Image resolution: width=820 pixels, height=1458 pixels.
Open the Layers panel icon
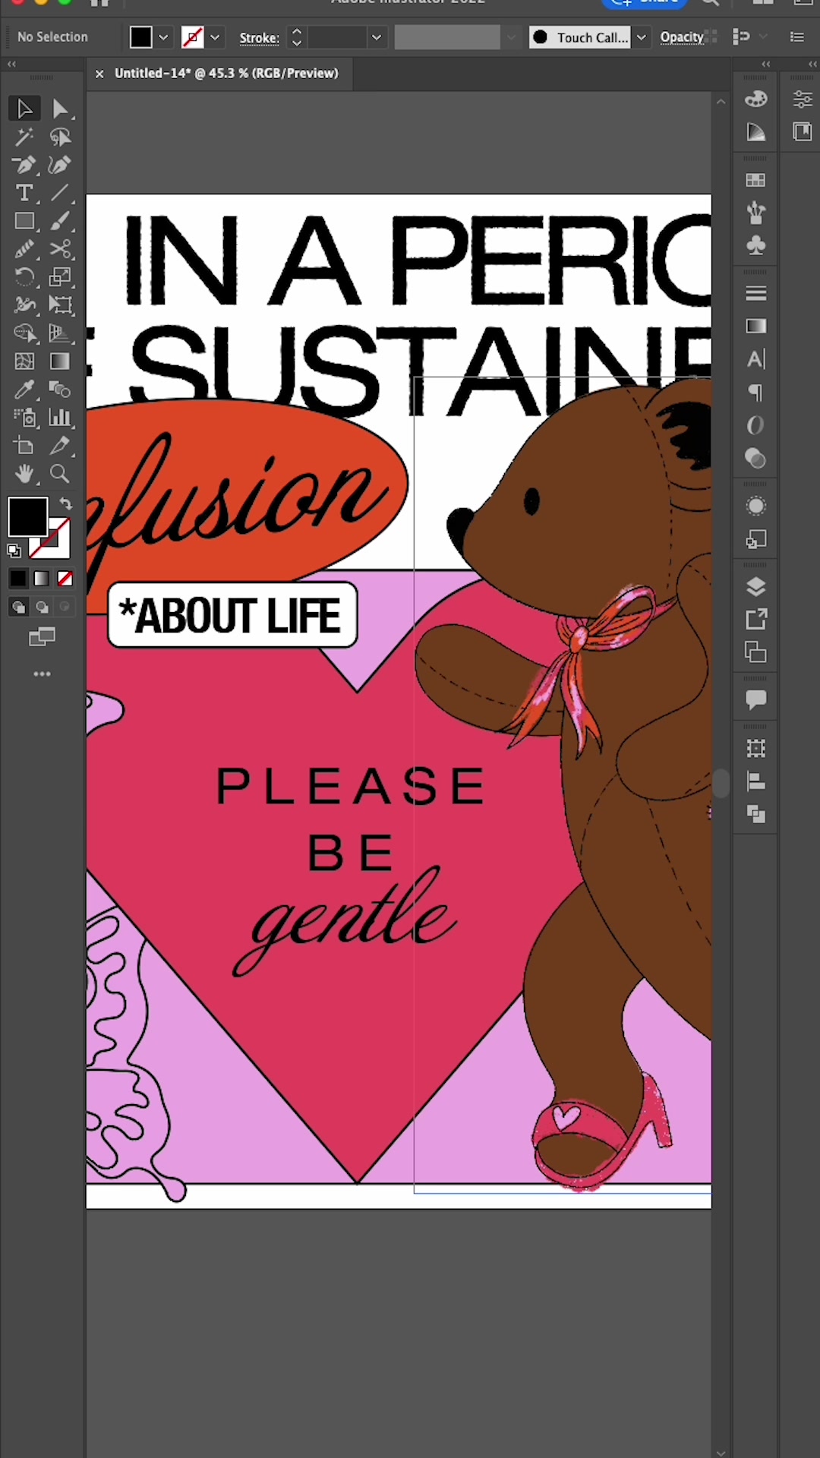pos(755,587)
